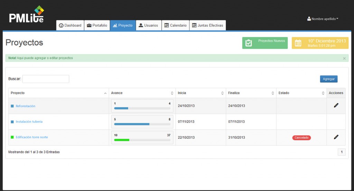The image size is (354, 191).
Task: Open the Instalación tuberia project link
Action: pyautogui.click(x=29, y=122)
